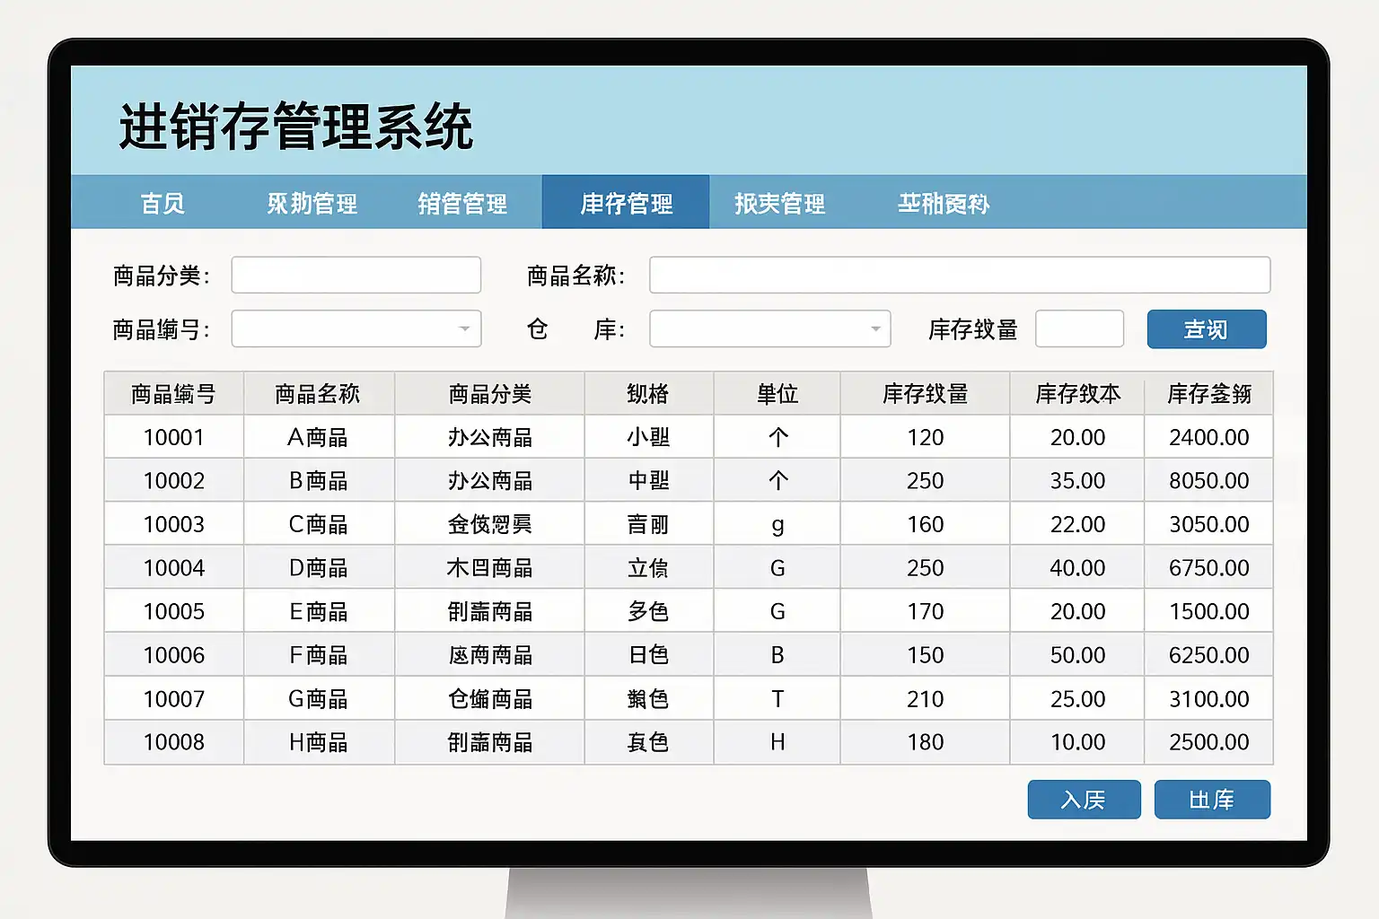Click the 8050.00 amount cell
Viewport: 1379px width, 919px height.
coord(1208,481)
